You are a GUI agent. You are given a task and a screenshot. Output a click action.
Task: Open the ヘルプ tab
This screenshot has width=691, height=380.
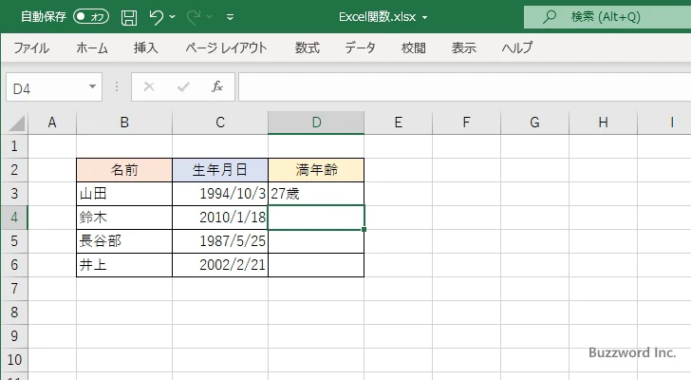[517, 47]
